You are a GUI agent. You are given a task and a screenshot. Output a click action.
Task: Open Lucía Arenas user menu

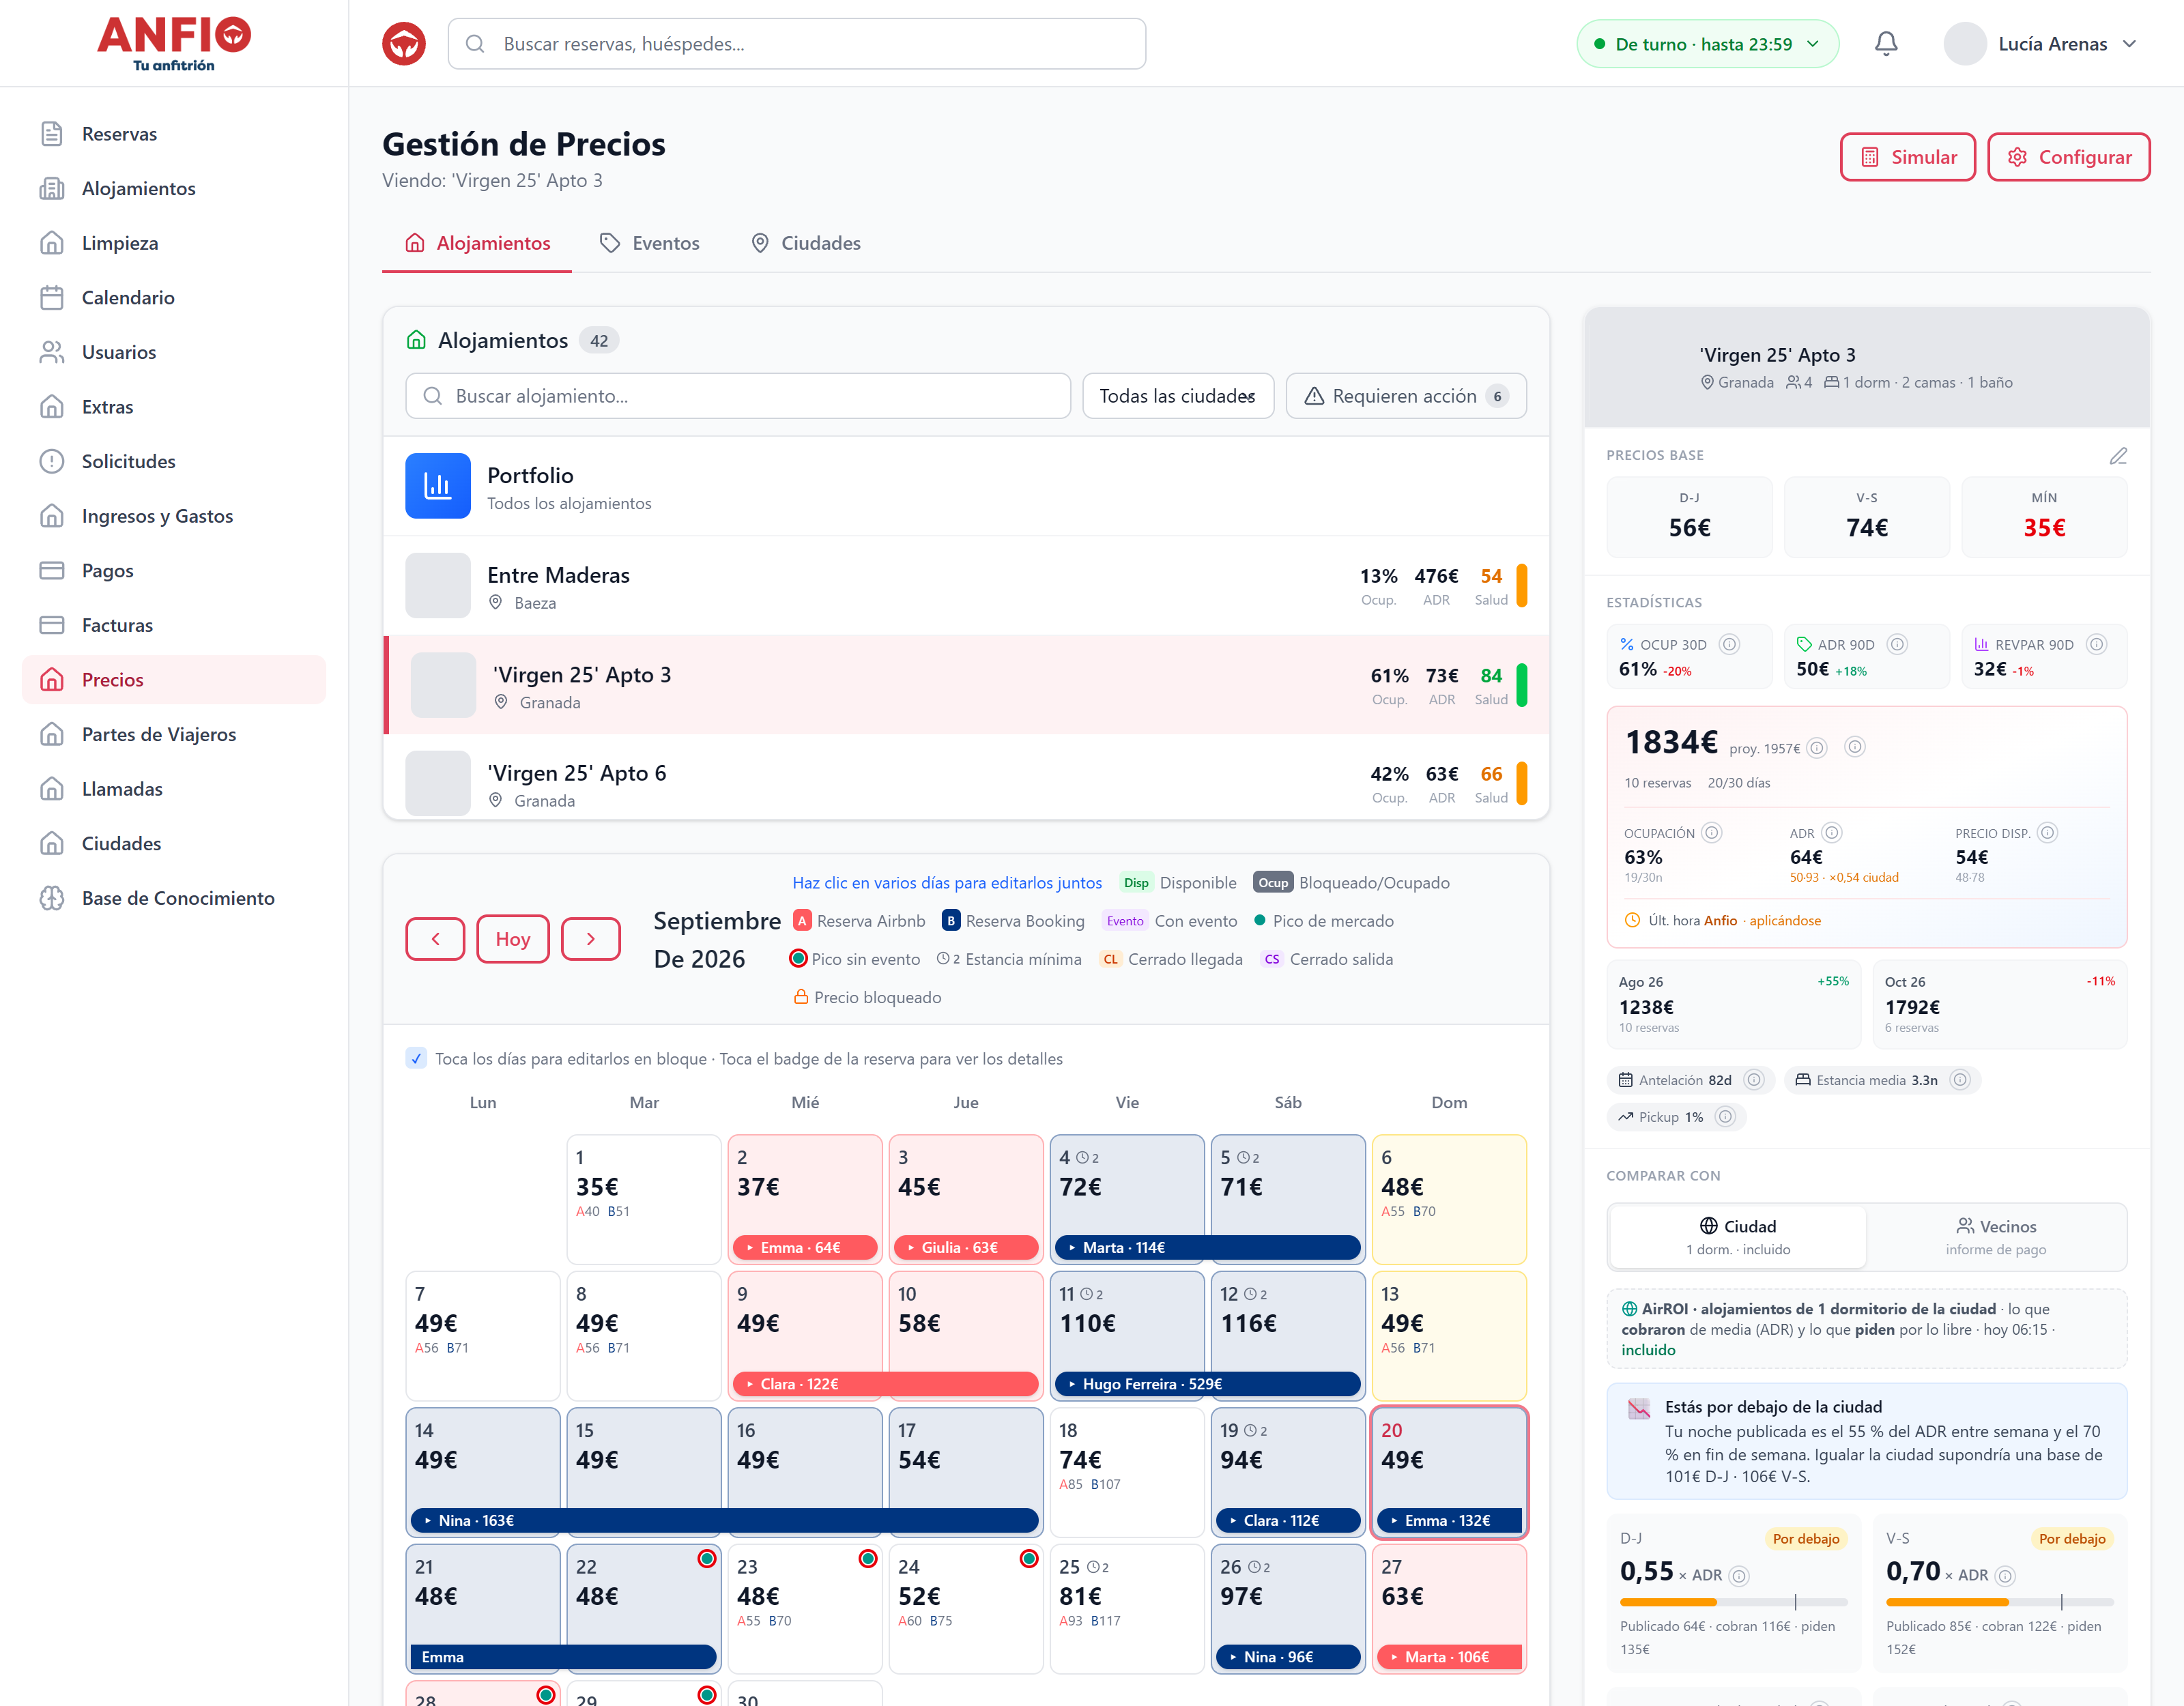tap(2041, 44)
